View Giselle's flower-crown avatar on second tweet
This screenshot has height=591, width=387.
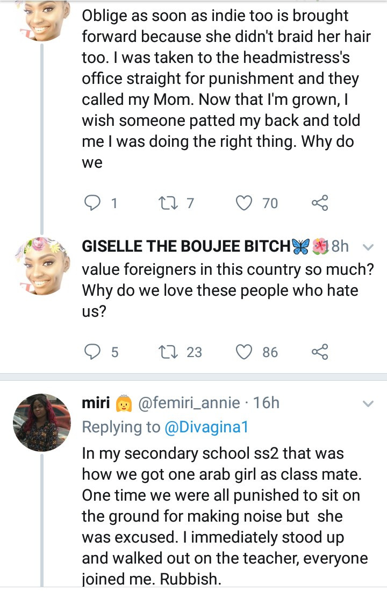[x=41, y=266]
